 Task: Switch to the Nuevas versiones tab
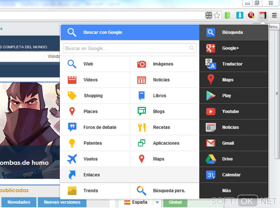pos(62,202)
